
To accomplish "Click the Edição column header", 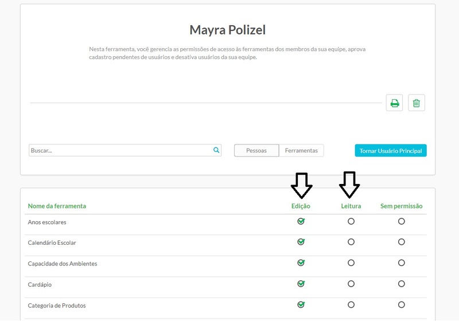I will [301, 206].
